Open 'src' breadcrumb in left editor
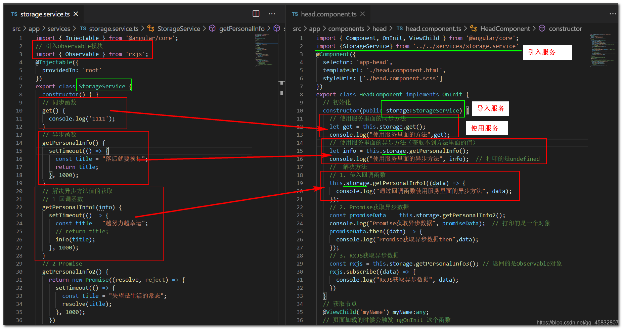622x329 pixels. pyautogui.click(x=16, y=29)
